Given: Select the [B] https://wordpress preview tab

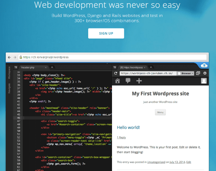Looking at the screenshot, I should pyautogui.click(x=131, y=68).
